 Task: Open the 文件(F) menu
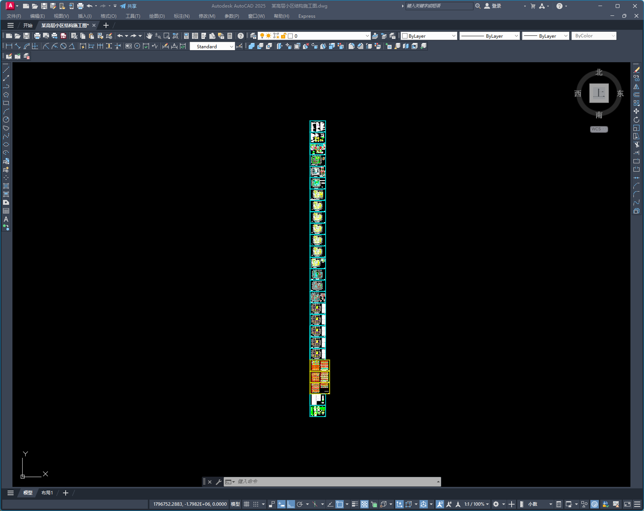(x=14, y=16)
